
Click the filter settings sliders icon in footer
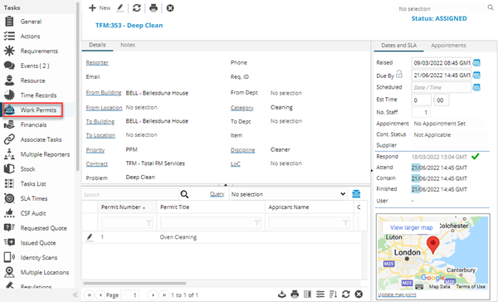(x=320, y=295)
